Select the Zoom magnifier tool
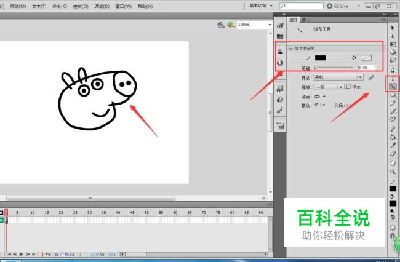 click(x=393, y=172)
